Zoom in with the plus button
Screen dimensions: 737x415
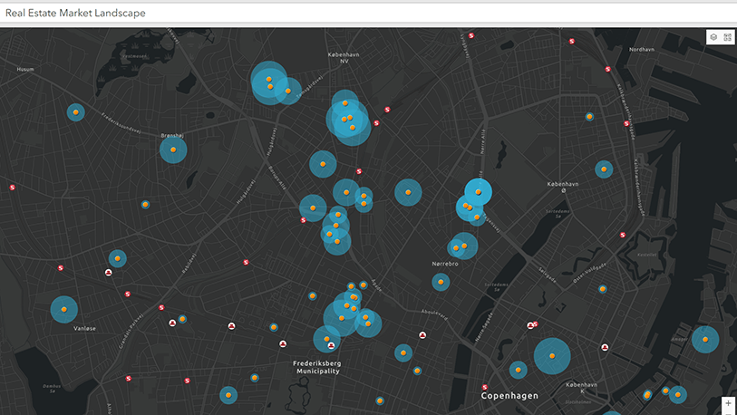[x=728, y=402]
